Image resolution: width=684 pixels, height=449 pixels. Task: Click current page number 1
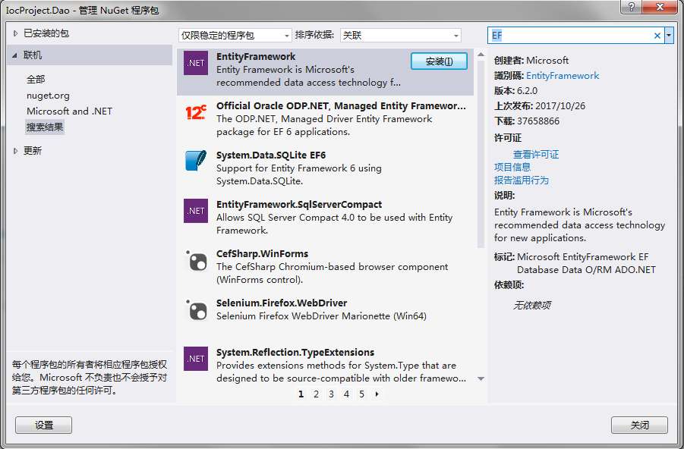tap(301, 394)
